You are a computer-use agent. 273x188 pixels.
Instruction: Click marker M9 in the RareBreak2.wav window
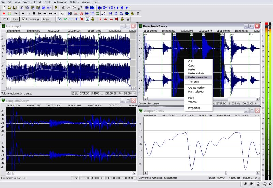(251, 34)
